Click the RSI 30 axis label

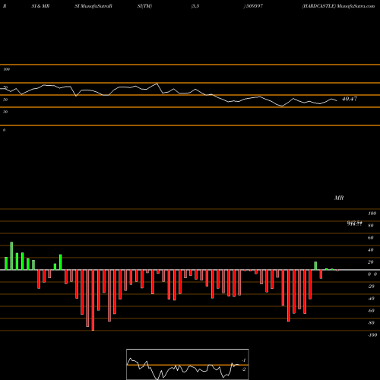pos(5,112)
